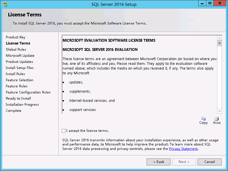
Task: Click the license text scrollbar thumb
Action: 219,43
